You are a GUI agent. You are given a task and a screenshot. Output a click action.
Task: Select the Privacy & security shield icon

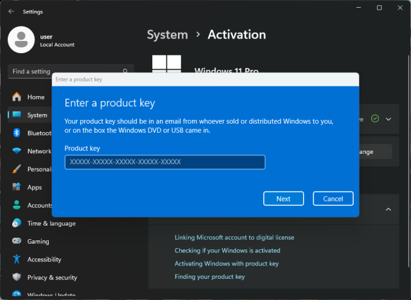click(17, 277)
